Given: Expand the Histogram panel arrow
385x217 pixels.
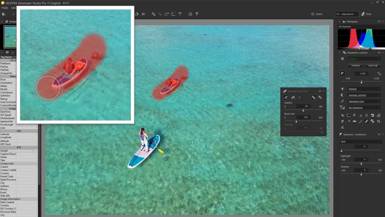Looking at the screenshot, I should point(340,22).
